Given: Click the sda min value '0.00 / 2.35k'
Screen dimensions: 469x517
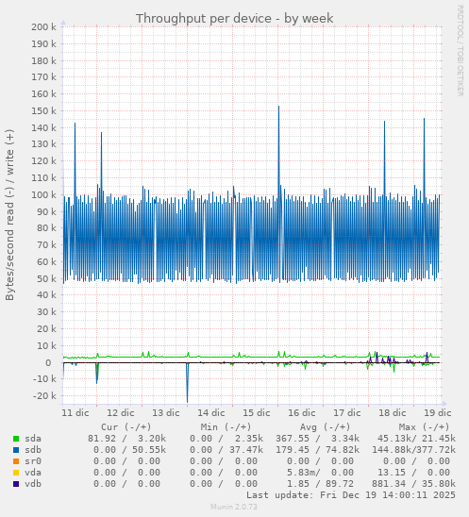Looking at the screenshot, I should (226, 439).
